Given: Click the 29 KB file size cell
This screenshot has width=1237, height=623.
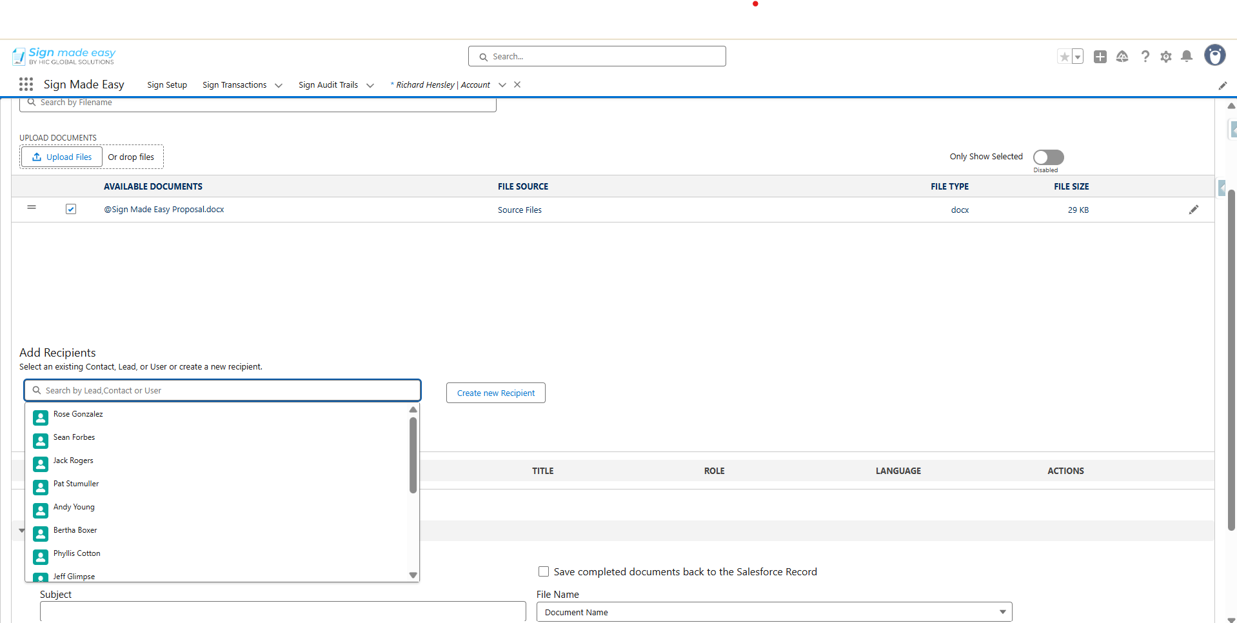Looking at the screenshot, I should click(1078, 210).
